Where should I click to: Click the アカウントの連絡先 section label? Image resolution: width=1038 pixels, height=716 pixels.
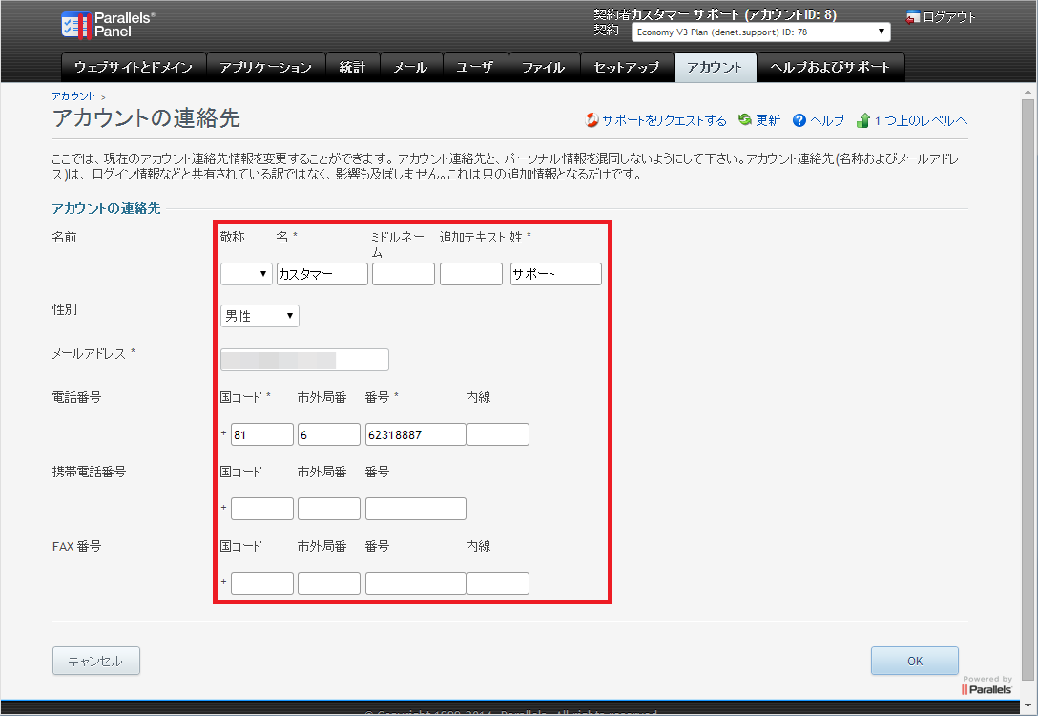(x=107, y=208)
